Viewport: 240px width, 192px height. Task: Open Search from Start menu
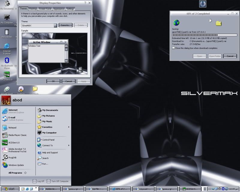(x=43, y=158)
